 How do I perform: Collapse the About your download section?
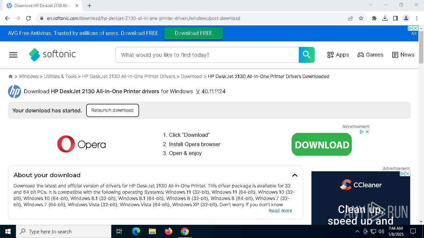294,175
